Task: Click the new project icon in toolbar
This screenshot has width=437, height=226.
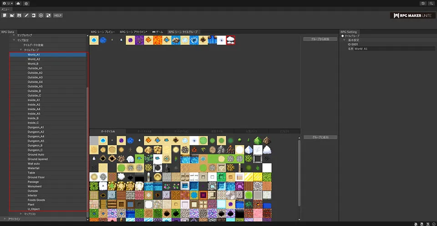Action: coord(4,15)
